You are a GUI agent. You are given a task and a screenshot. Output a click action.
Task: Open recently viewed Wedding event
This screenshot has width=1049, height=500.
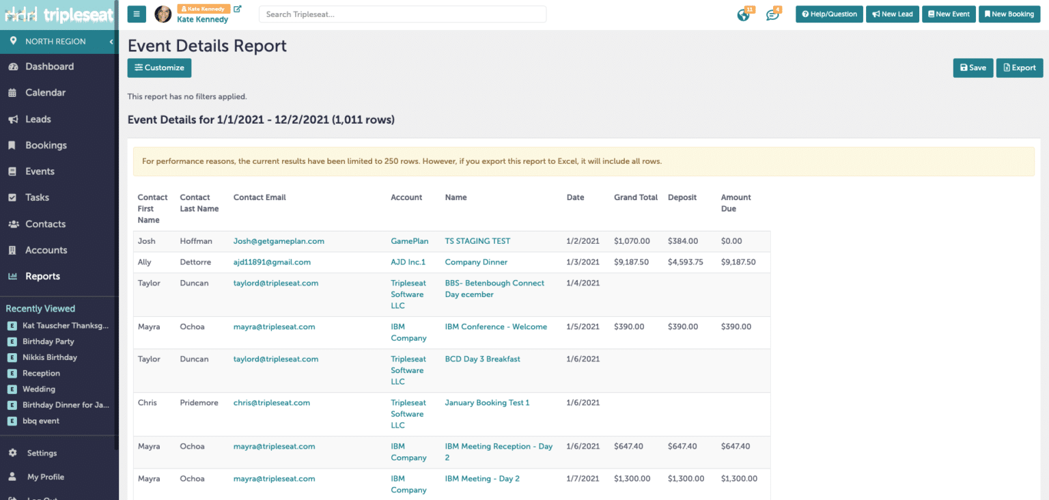pos(38,389)
